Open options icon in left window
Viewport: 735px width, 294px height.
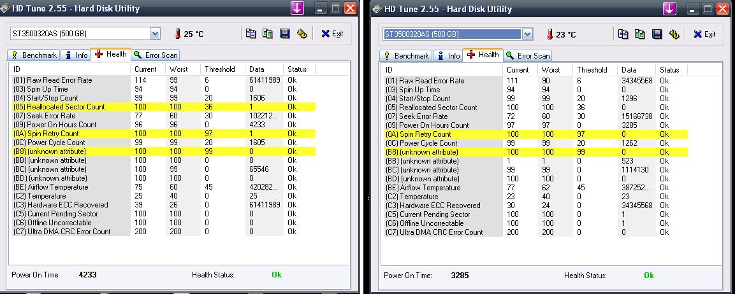coord(302,33)
